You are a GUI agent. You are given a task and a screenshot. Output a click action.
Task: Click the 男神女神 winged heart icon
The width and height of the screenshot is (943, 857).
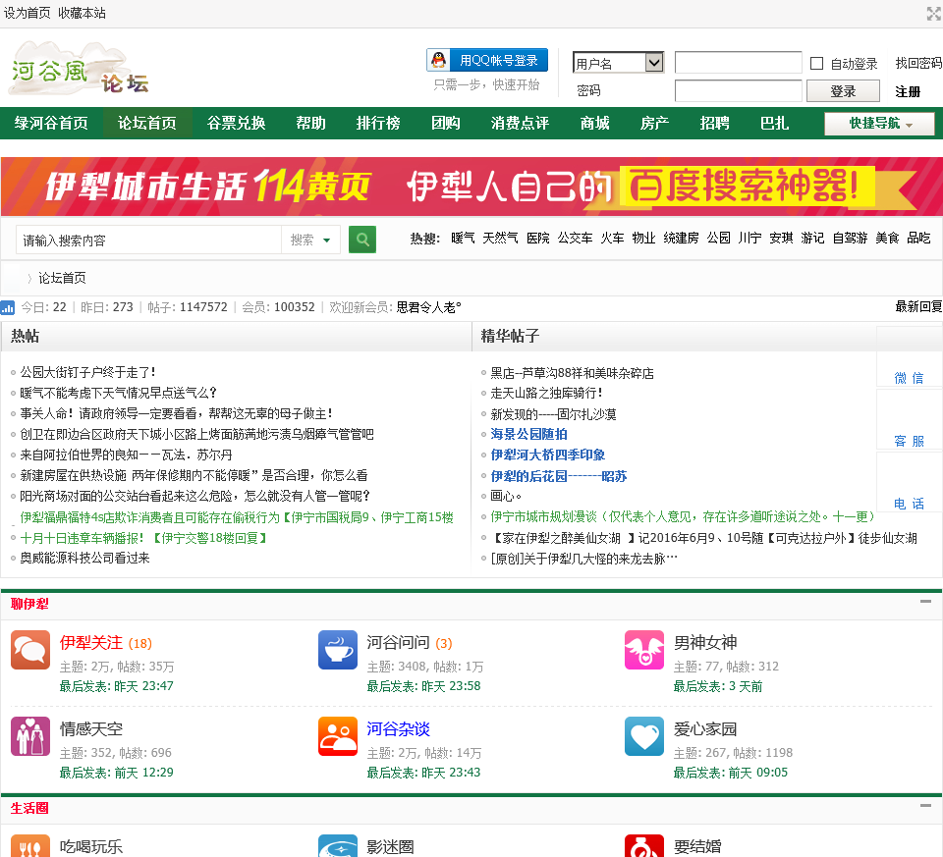coord(644,650)
